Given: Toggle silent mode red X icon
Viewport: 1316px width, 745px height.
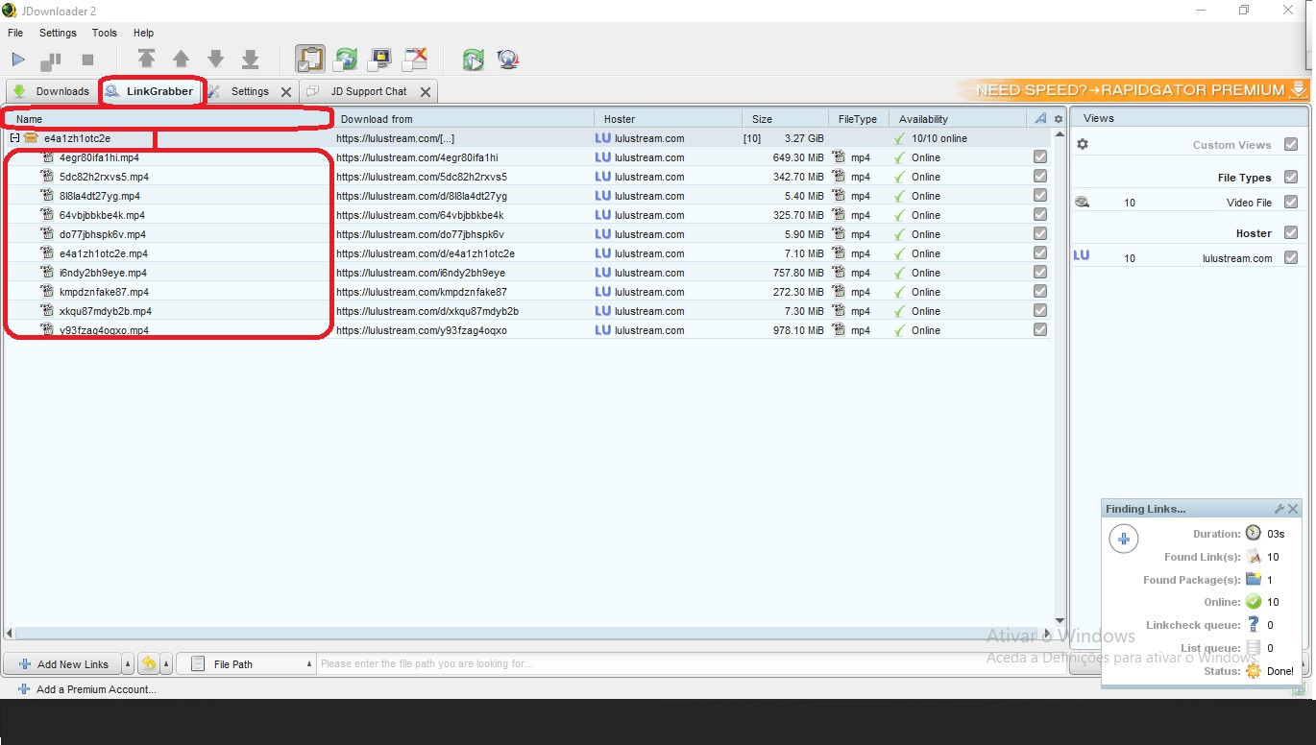Looking at the screenshot, I should [415, 60].
